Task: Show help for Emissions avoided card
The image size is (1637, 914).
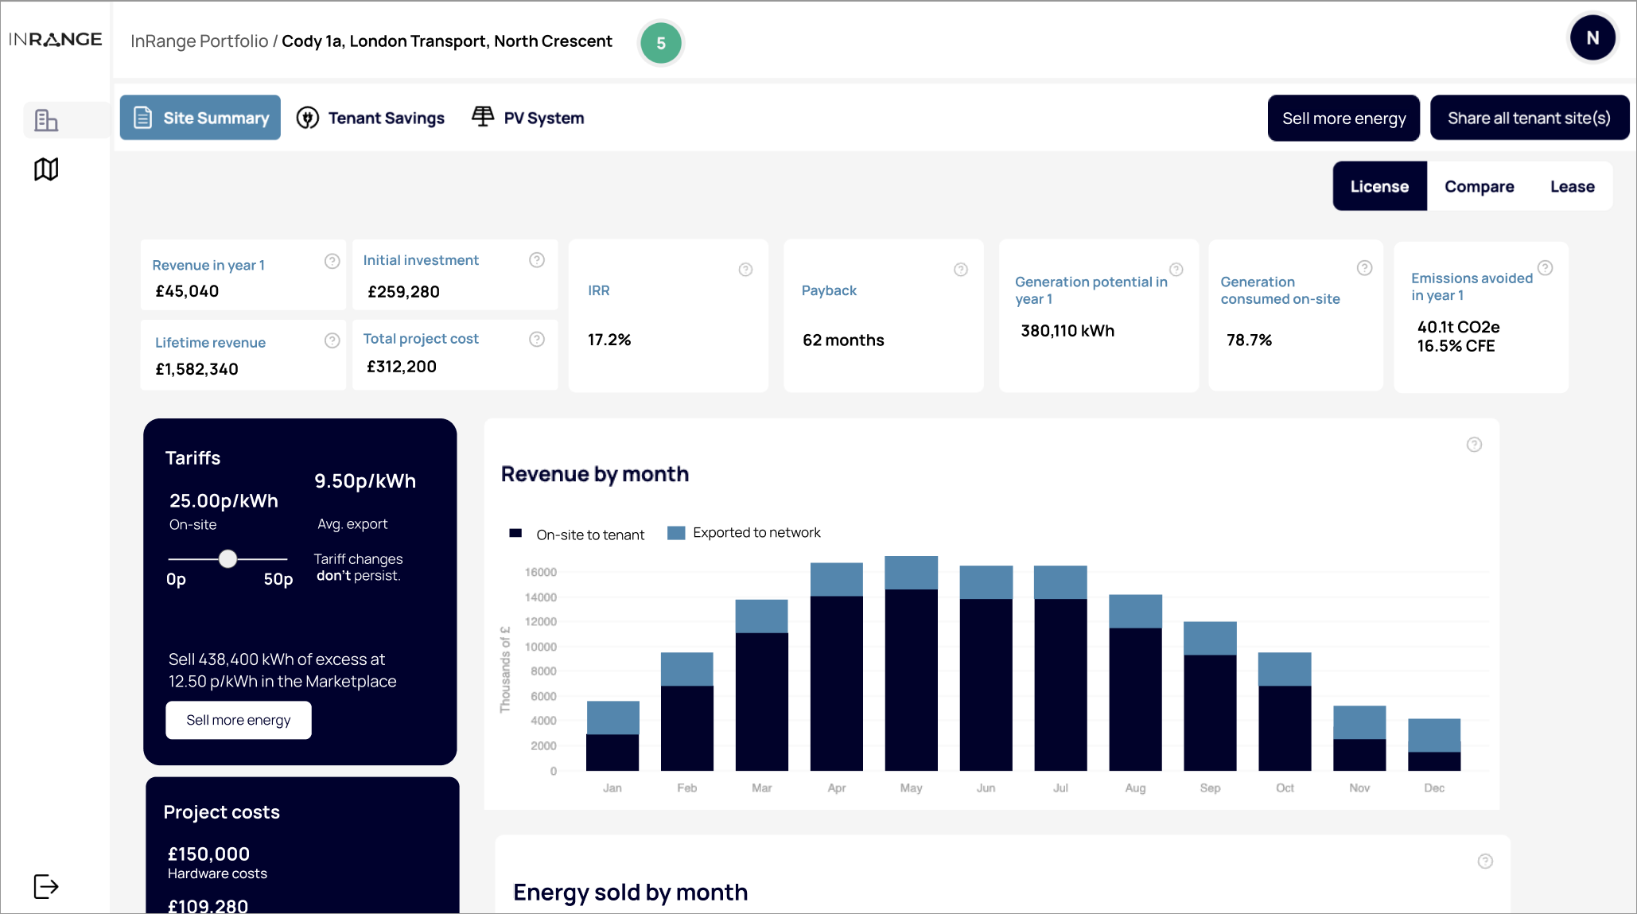Action: (x=1545, y=268)
